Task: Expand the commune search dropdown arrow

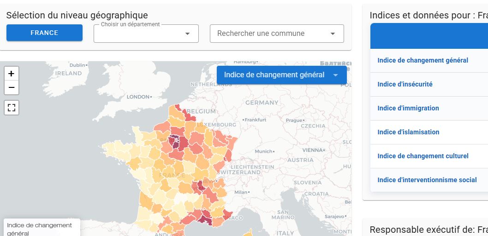Action: click(333, 34)
